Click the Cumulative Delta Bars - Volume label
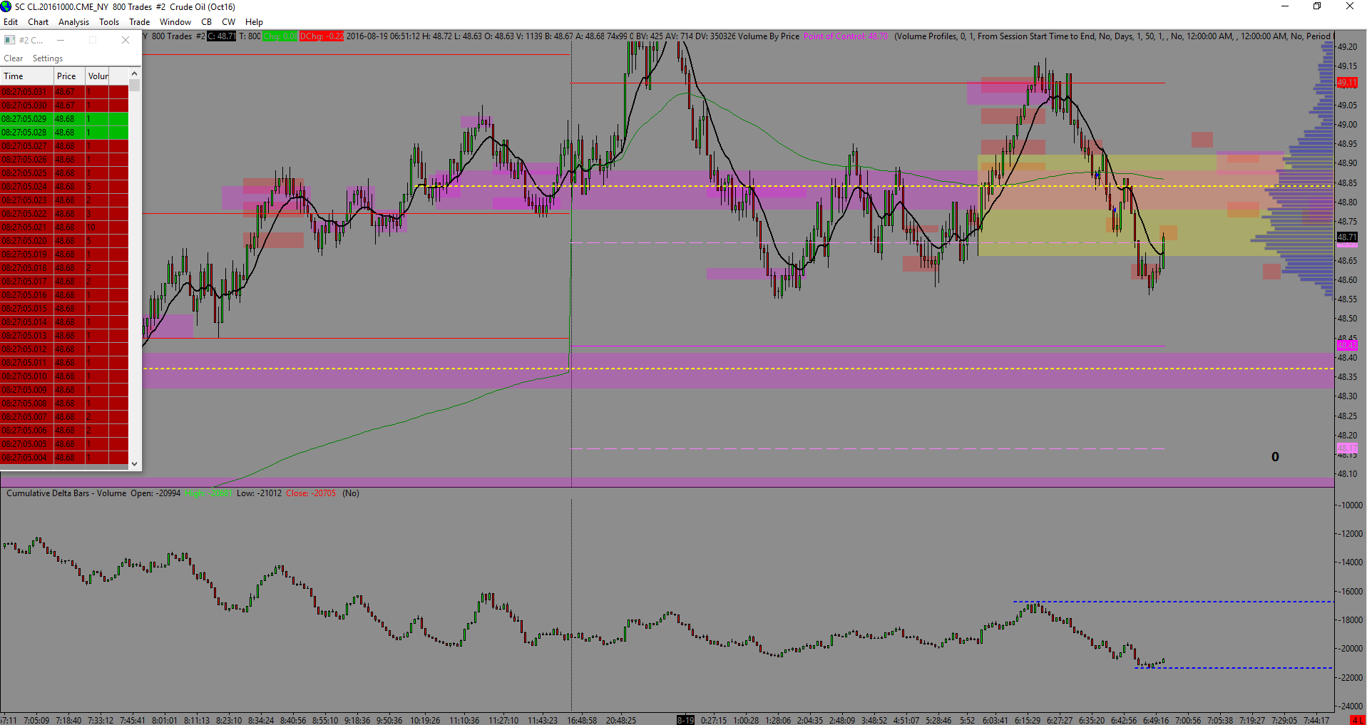The image size is (1367, 725). tap(66, 493)
